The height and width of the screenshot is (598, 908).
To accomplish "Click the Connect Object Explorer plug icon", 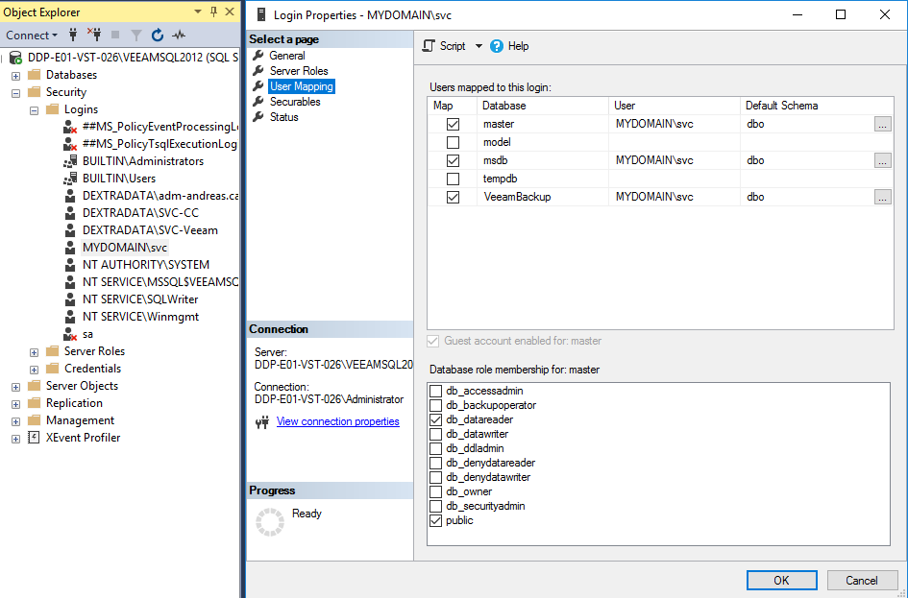I will point(73,35).
